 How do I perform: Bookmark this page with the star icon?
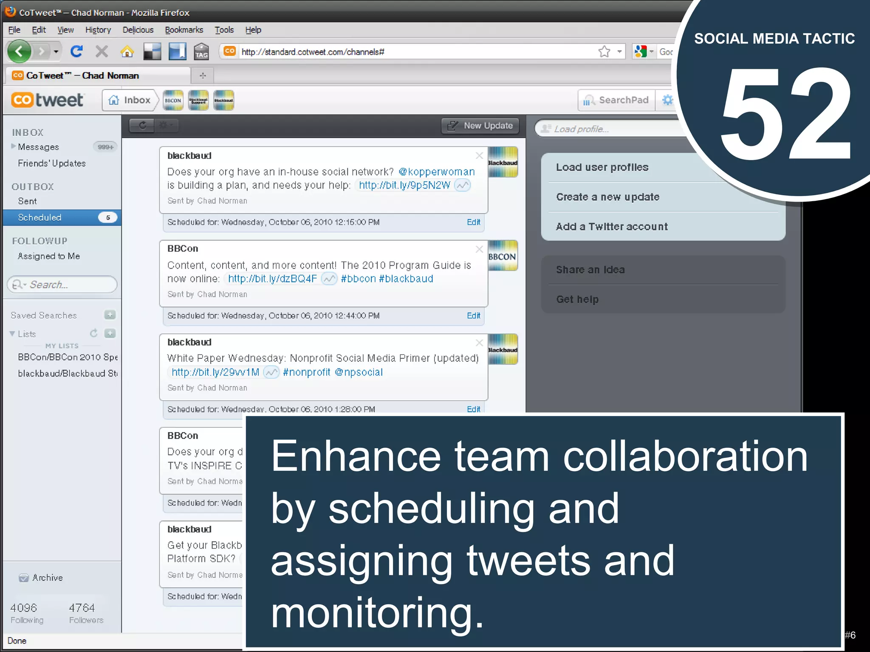604,52
